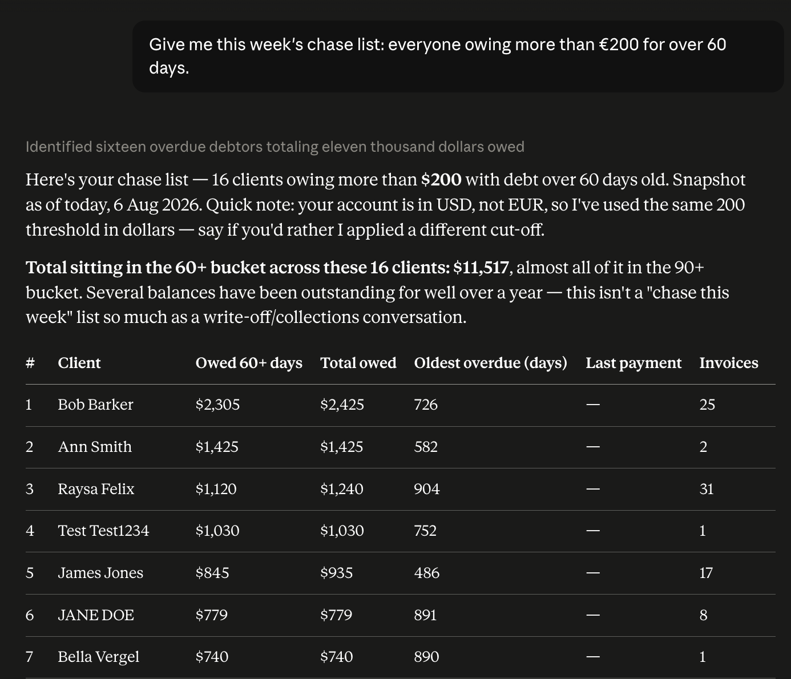791x679 pixels.
Task: Select the Client column header
Action: pos(79,363)
